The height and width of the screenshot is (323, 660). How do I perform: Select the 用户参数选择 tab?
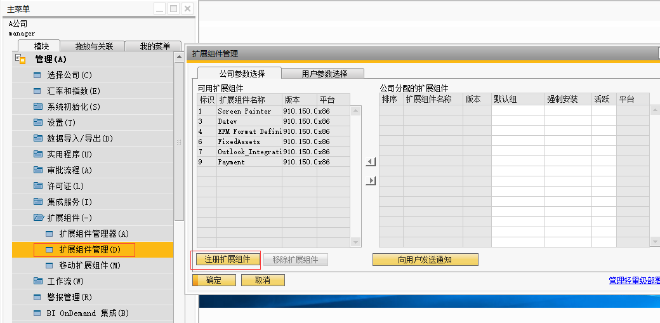click(324, 73)
